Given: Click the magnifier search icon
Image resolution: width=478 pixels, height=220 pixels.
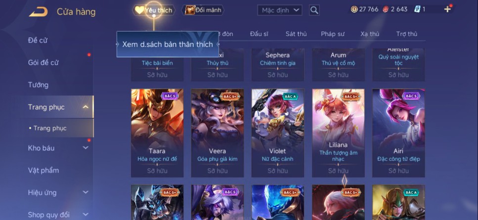Looking at the screenshot, I should (x=314, y=10).
